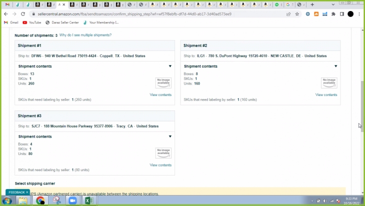Go forward to the next page
Image resolution: width=365 pixels, height=206 pixels.
(x=14, y=14)
